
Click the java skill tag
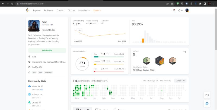[40, 72]
